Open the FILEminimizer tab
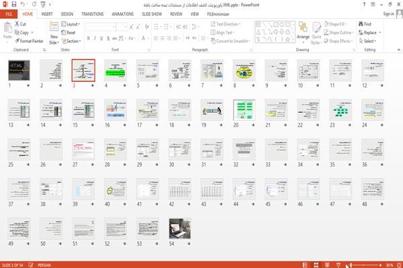This screenshot has width=403, height=268. click(x=218, y=14)
